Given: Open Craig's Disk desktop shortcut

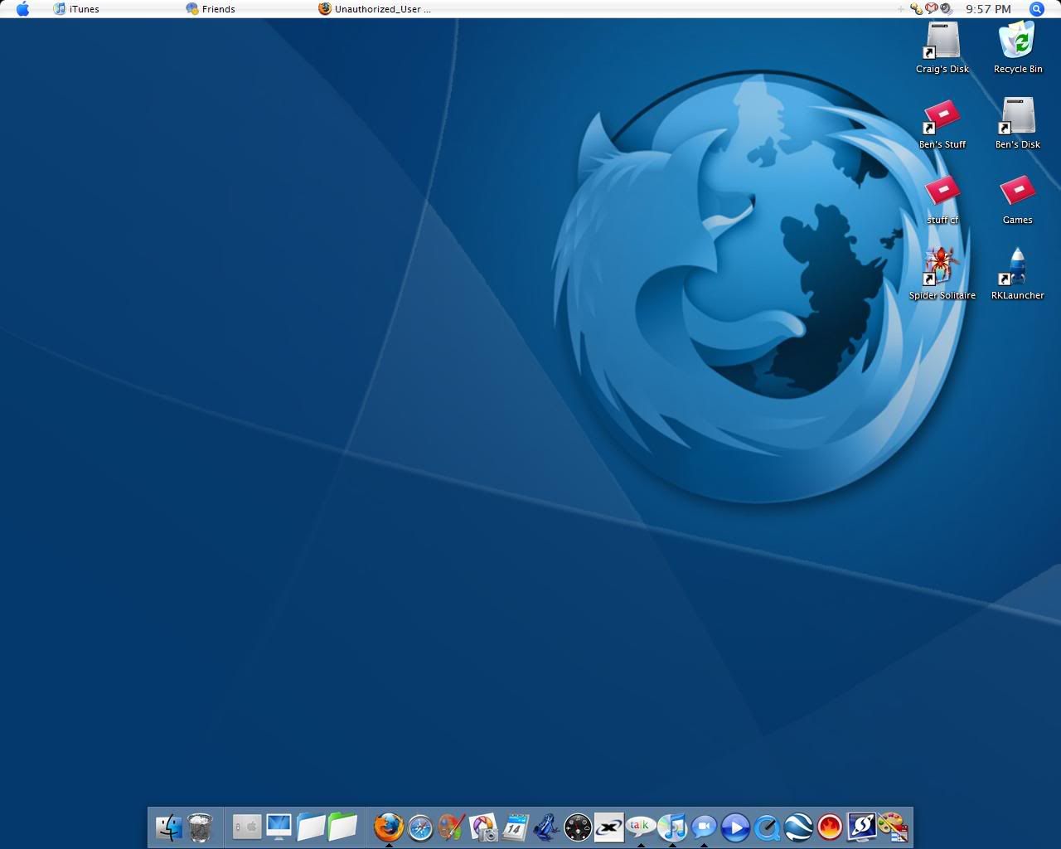Looking at the screenshot, I should (x=942, y=48).
